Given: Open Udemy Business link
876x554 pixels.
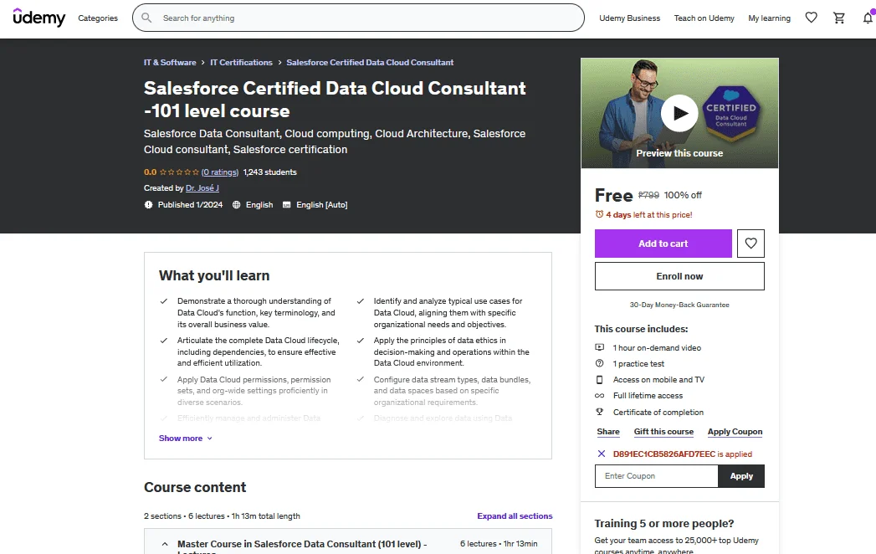Looking at the screenshot, I should [x=630, y=18].
